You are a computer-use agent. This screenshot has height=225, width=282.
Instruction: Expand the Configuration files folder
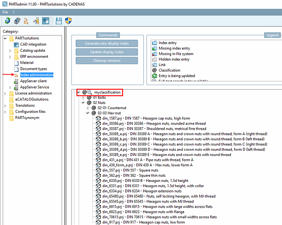[x=5, y=112]
